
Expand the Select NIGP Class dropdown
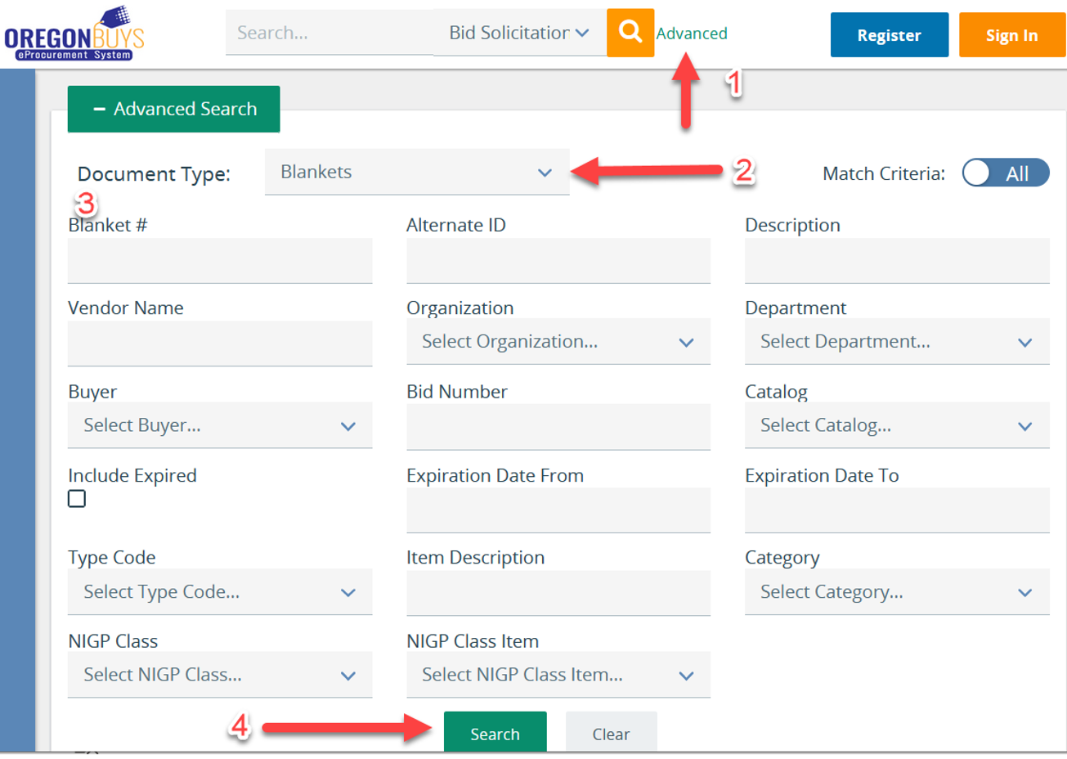[x=219, y=676]
